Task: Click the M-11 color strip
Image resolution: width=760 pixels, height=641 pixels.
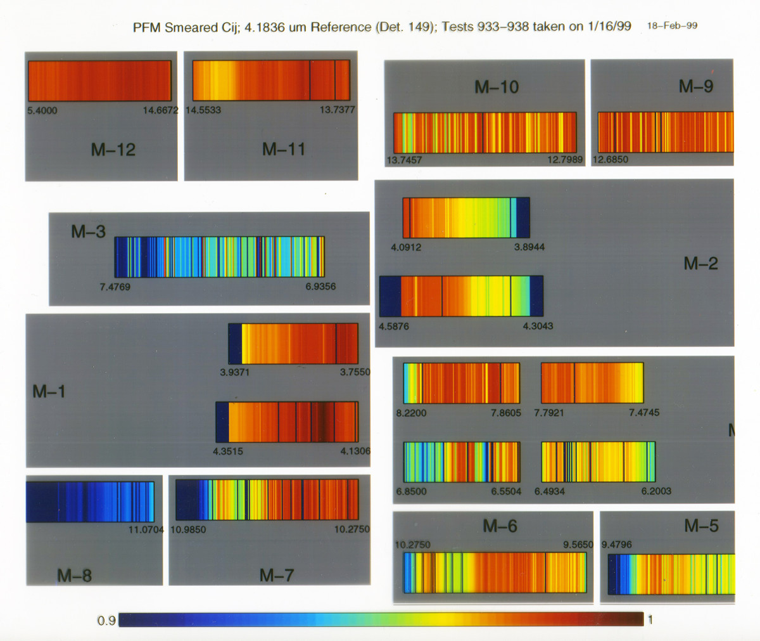Action: click(x=271, y=81)
